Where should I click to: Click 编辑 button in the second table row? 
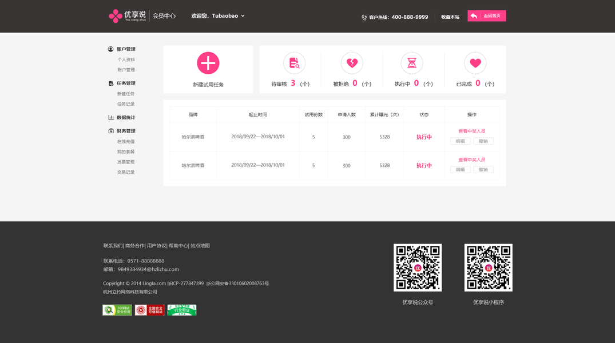pos(461,170)
